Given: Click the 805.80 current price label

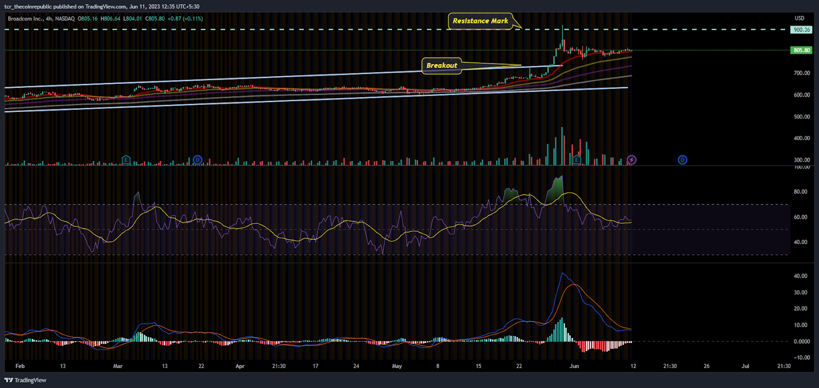Looking at the screenshot, I should [x=802, y=50].
